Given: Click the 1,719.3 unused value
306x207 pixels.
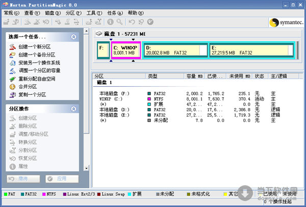Looking at the screenshot, I should tap(242, 115).
